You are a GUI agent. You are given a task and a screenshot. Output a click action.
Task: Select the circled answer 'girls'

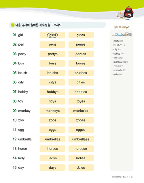coord(52,35)
